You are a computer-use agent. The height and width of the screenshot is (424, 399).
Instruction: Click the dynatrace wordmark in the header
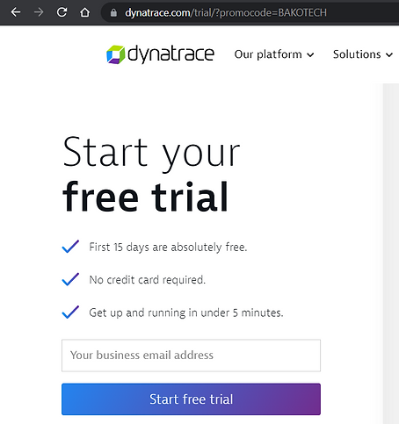click(x=171, y=54)
